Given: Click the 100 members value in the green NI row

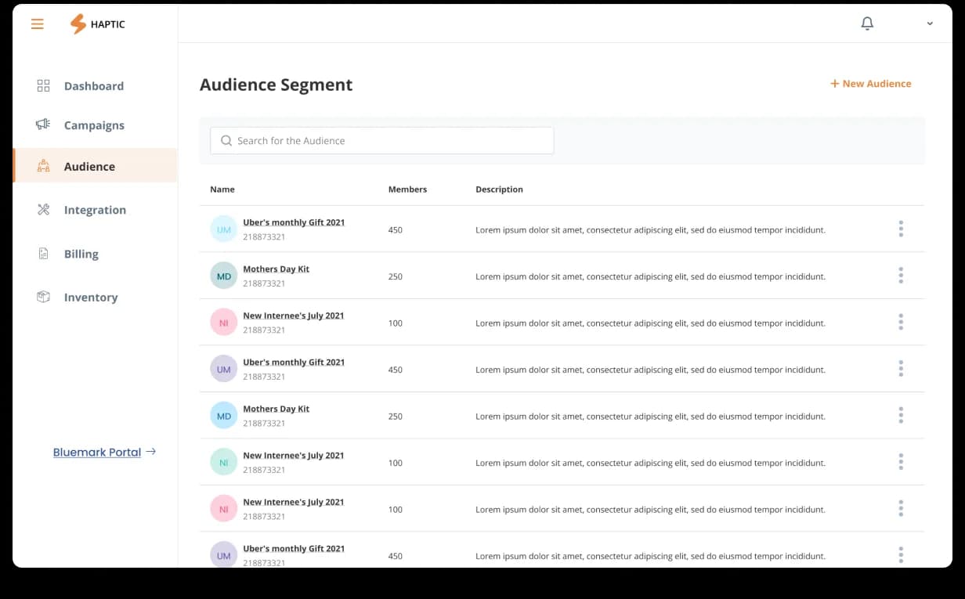Looking at the screenshot, I should click(x=396, y=463).
